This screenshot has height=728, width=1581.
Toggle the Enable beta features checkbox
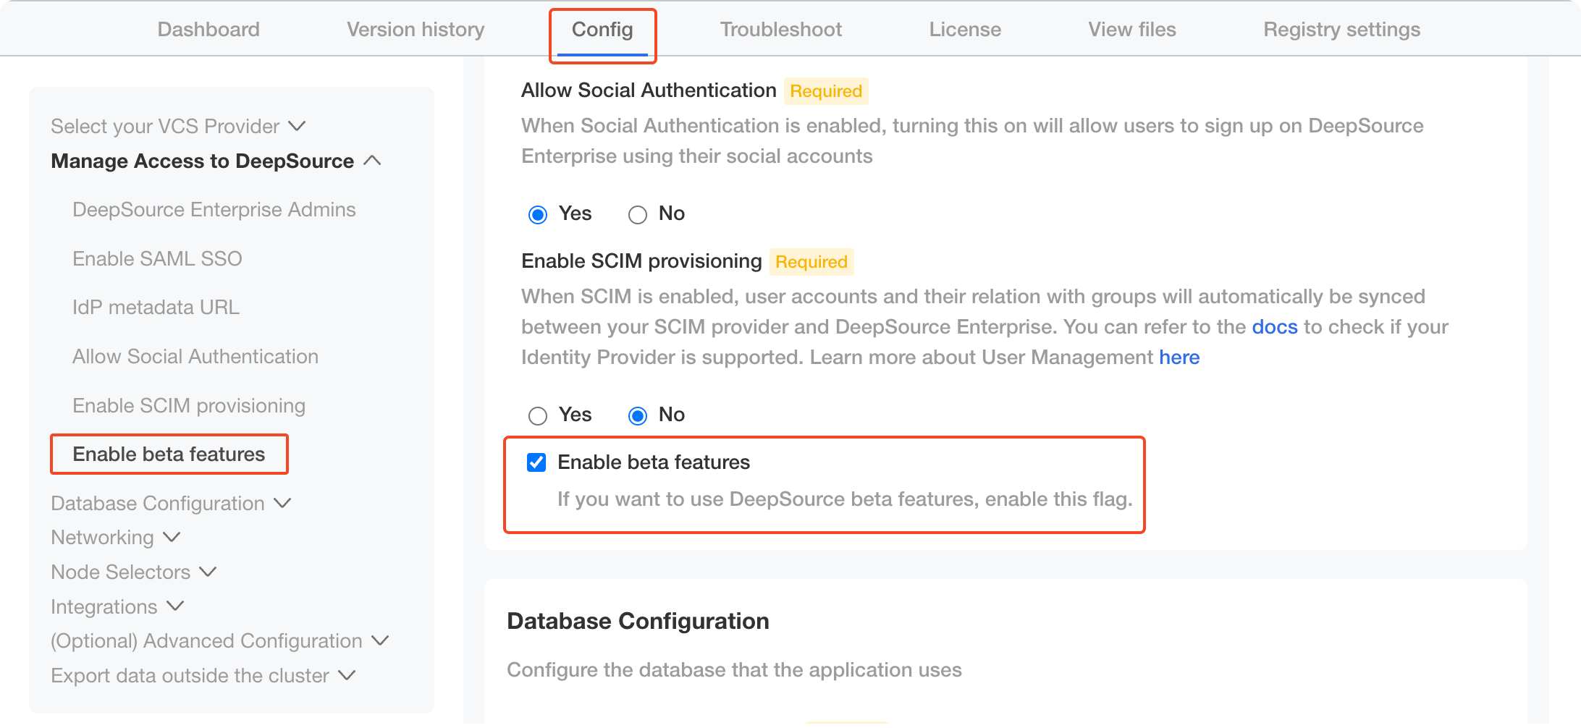[536, 462]
